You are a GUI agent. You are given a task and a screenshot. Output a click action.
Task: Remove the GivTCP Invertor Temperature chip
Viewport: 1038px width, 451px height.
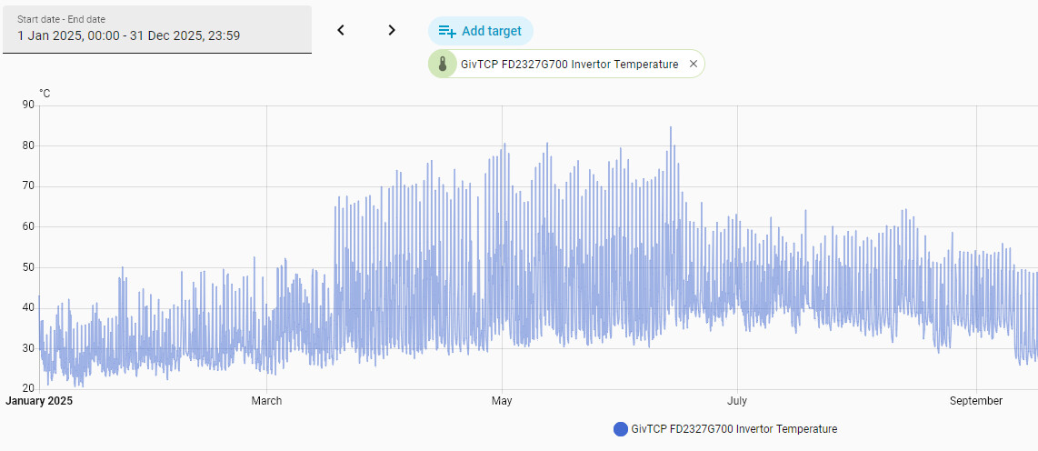(694, 65)
